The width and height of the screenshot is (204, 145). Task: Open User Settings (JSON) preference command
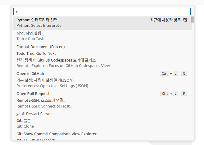52,83
